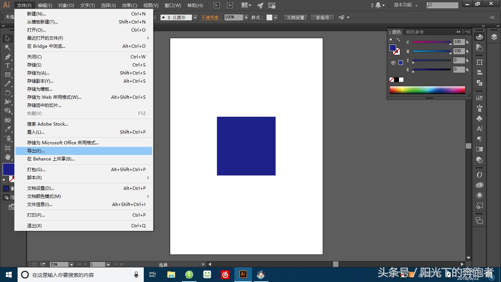The height and width of the screenshot is (282, 501).
Task: Select the Type tool
Action: [8, 66]
